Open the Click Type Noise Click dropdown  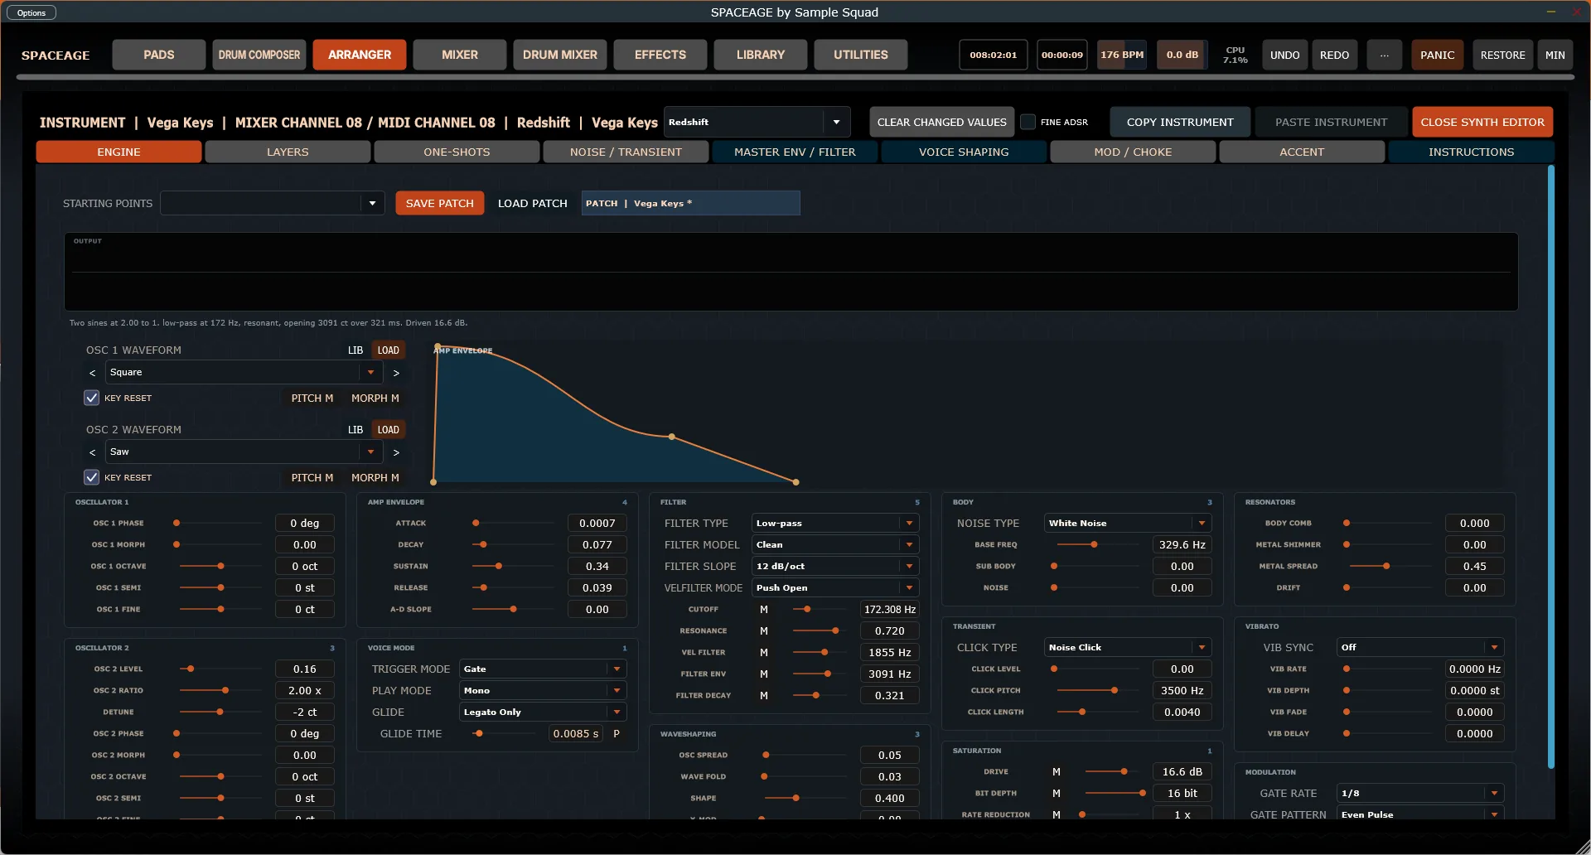tap(1128, 648)
